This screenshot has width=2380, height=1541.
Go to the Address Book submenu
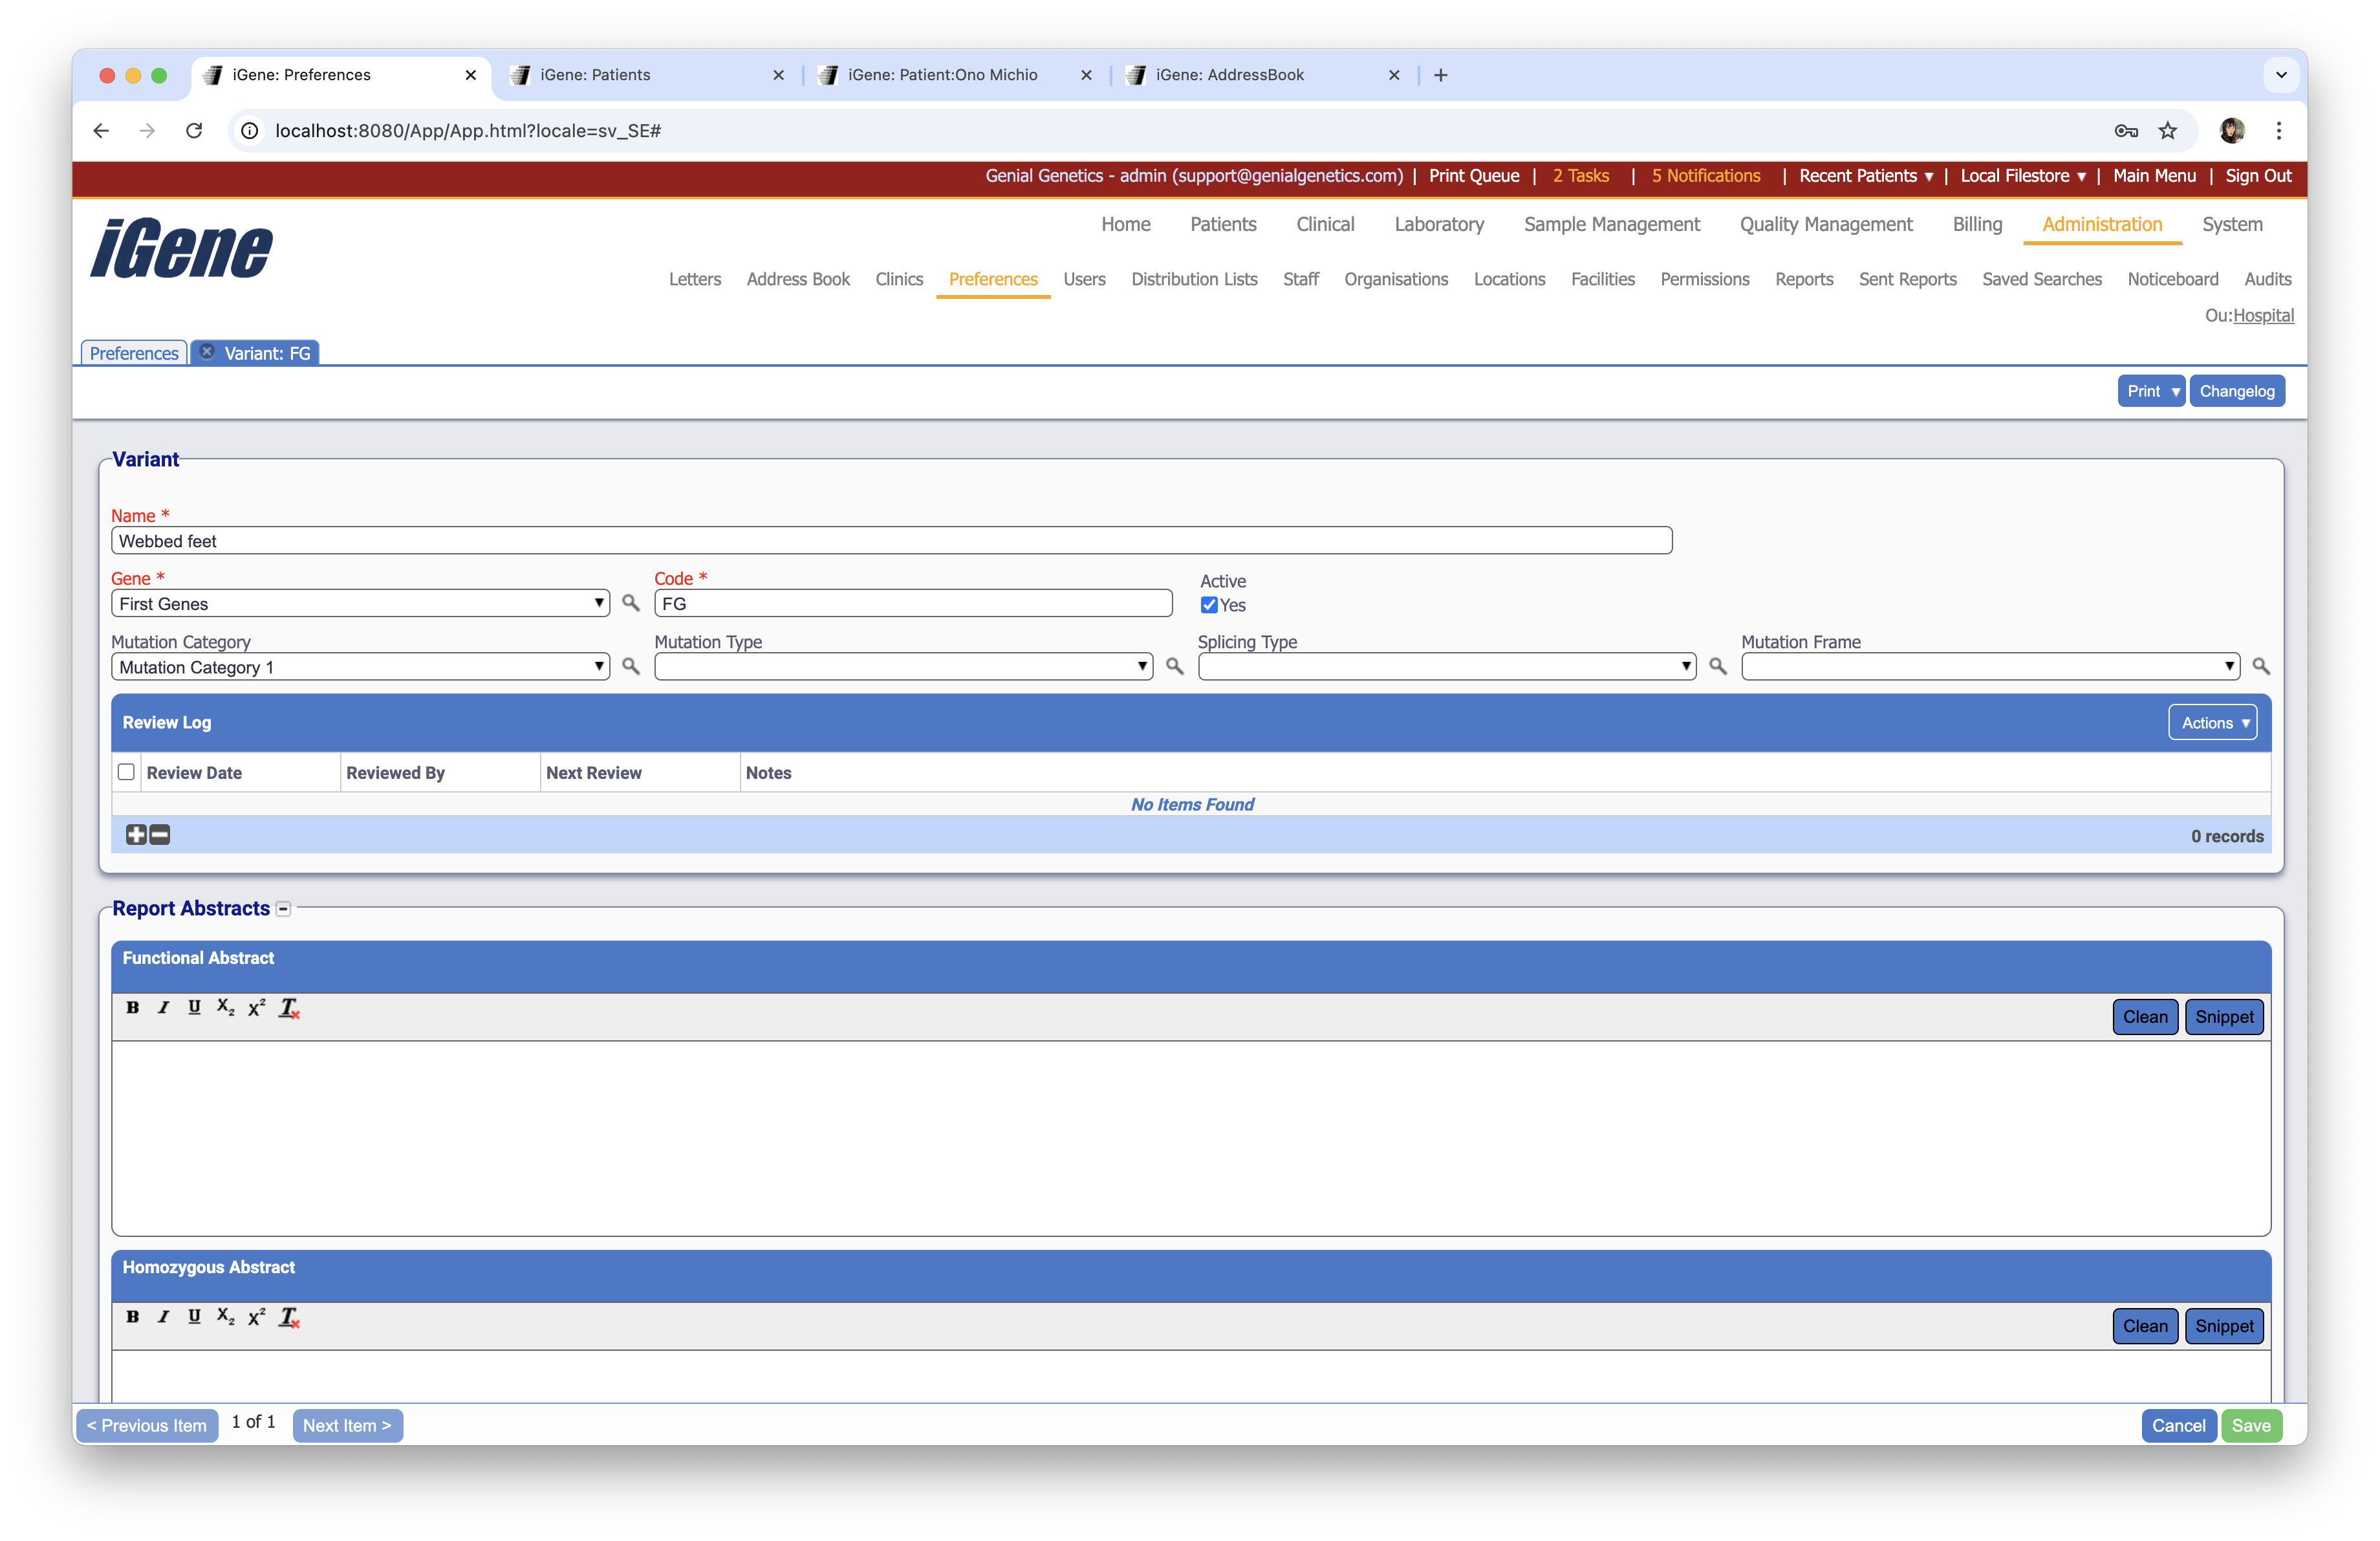797,279
